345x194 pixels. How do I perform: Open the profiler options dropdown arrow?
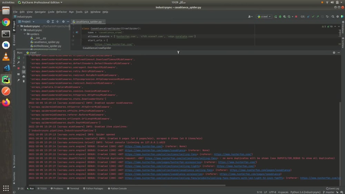(293, 17)
